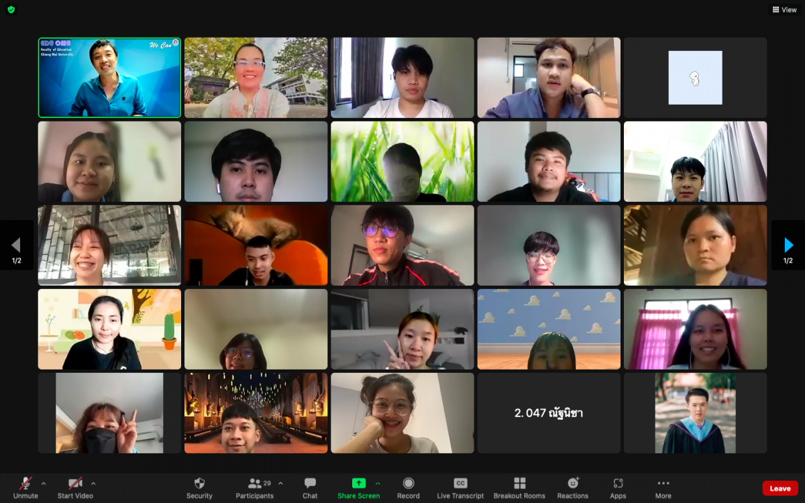Expand video options arrow beside Start Video
Screen dimensions: 805x503
pyautogui.click(x=93, y=483)
